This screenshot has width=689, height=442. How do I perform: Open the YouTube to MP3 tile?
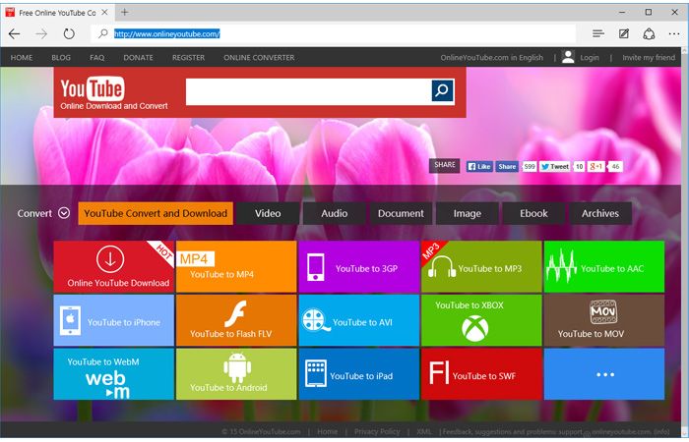(481, 266)
